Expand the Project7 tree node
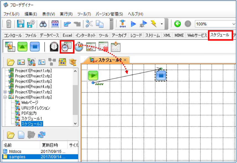This screenshot has width=237, height=163. (5, 92)
